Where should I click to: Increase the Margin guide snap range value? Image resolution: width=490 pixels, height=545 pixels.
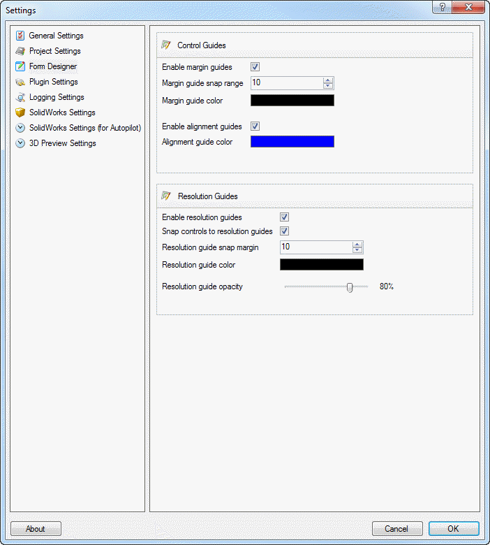[x=328, y=80]
